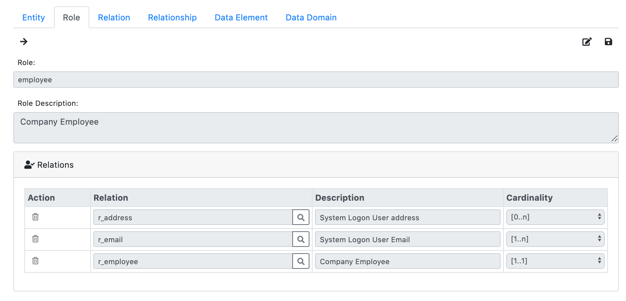626x301 pixels.
Task: Click the edit pencil icon
Action: click(586, 42)
